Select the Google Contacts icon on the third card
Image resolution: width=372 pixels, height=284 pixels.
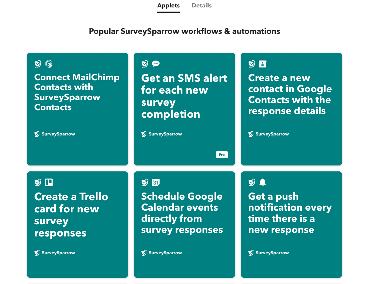tap(262, 64)
